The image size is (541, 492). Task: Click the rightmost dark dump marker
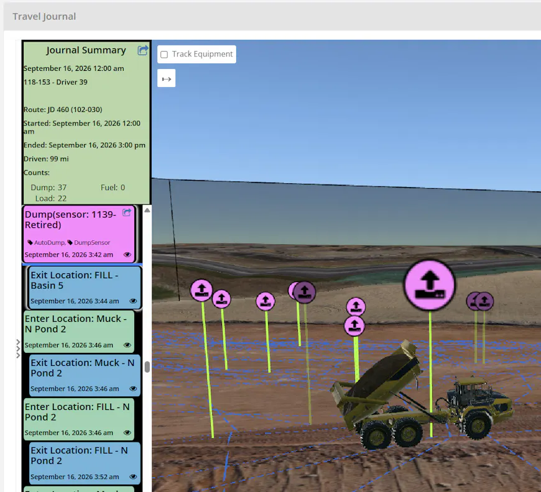(x=484, y=301)
